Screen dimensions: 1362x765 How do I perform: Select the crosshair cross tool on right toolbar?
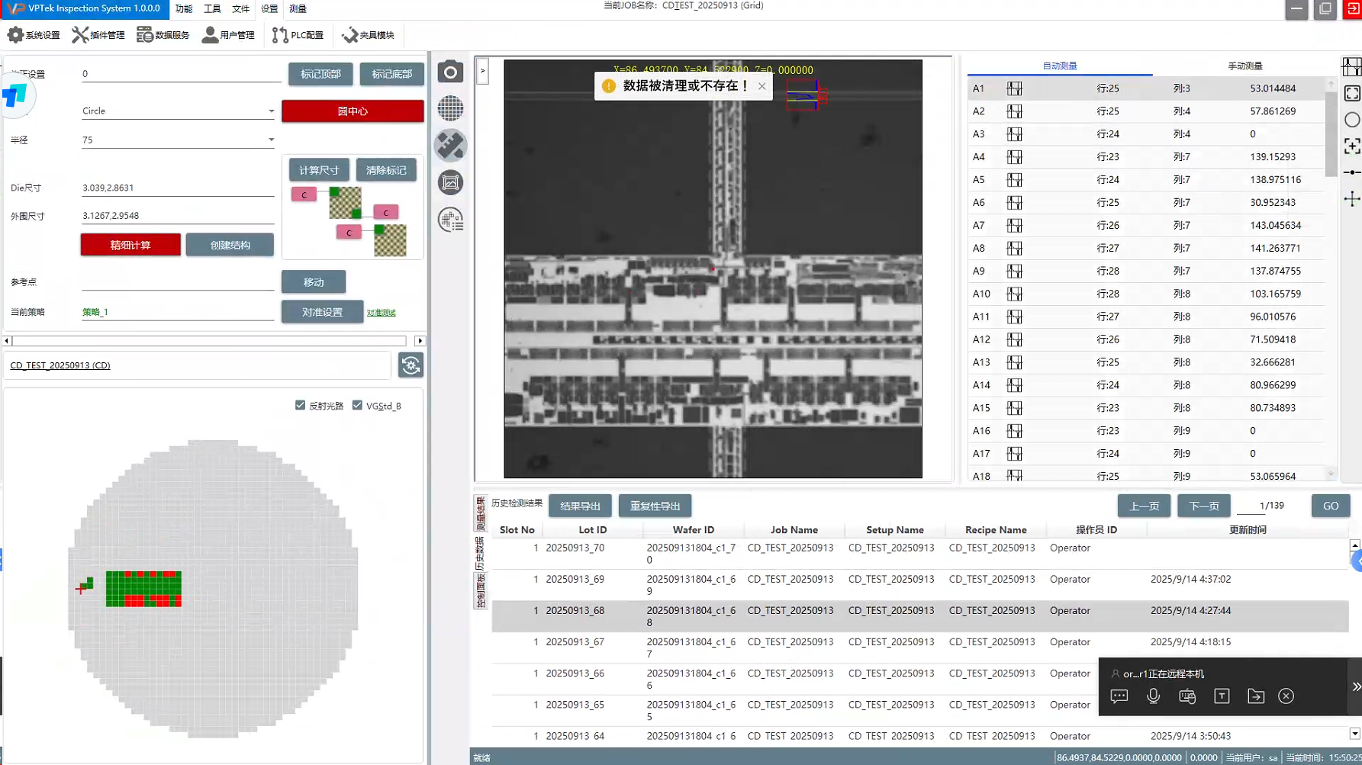(1351, 199)
